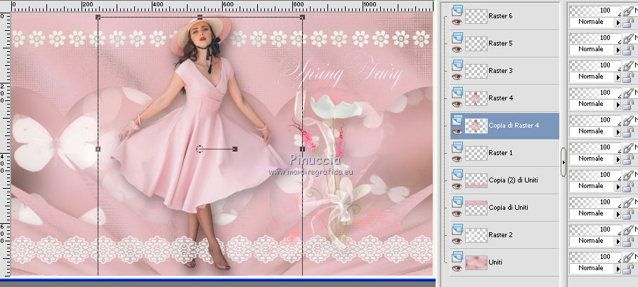Image resolution: width=638 pixels, height=287 pixels.
Task: Click the thumbnail of Copia di Uniti layer
Action: (x=476, y=208)
